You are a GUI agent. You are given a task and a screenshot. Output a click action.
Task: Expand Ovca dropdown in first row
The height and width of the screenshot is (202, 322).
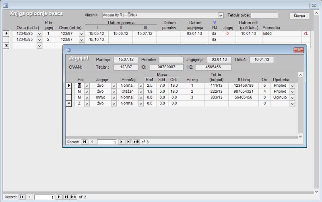tap(39, 34)
